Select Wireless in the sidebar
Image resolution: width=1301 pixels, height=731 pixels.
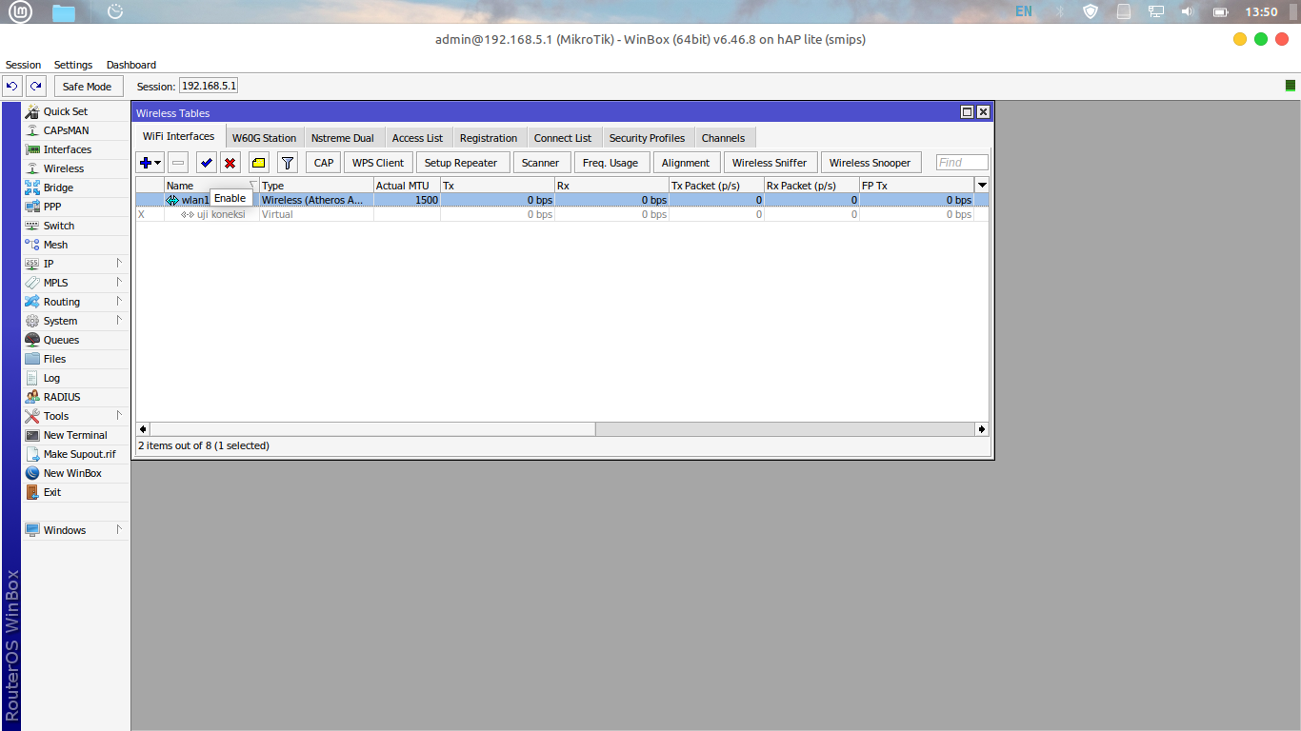click(x=76, y=168)
